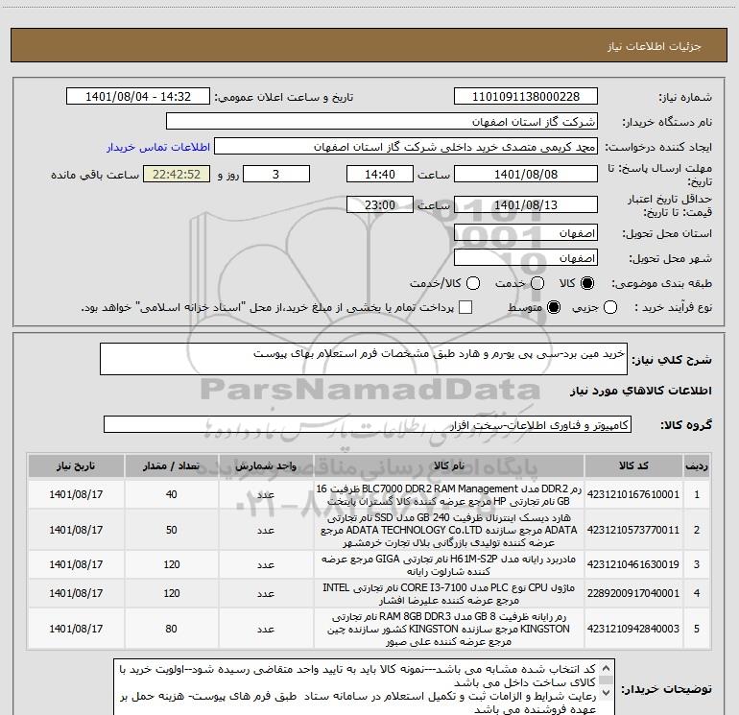Screen dimensions: 739x715
Task: Toggle the اسناد خزانه اسلامی payment checkbox
Action: point(465,308)
